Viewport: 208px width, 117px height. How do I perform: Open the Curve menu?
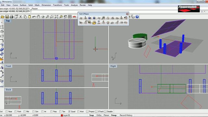tap(15, 5)
